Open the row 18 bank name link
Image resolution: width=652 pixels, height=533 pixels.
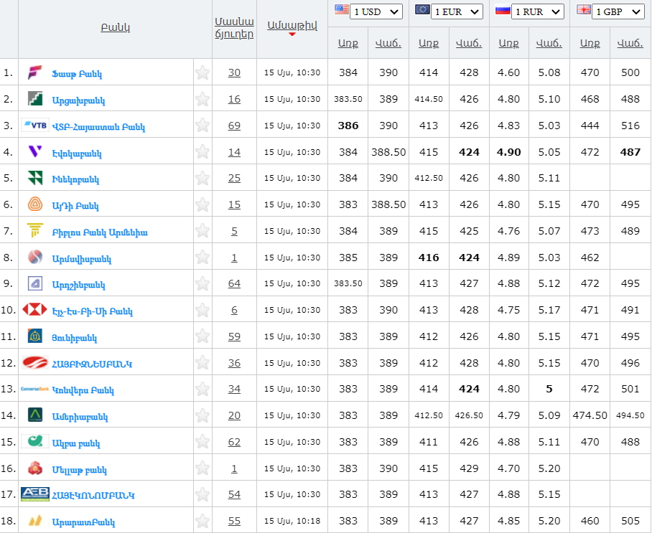point(83,522)
